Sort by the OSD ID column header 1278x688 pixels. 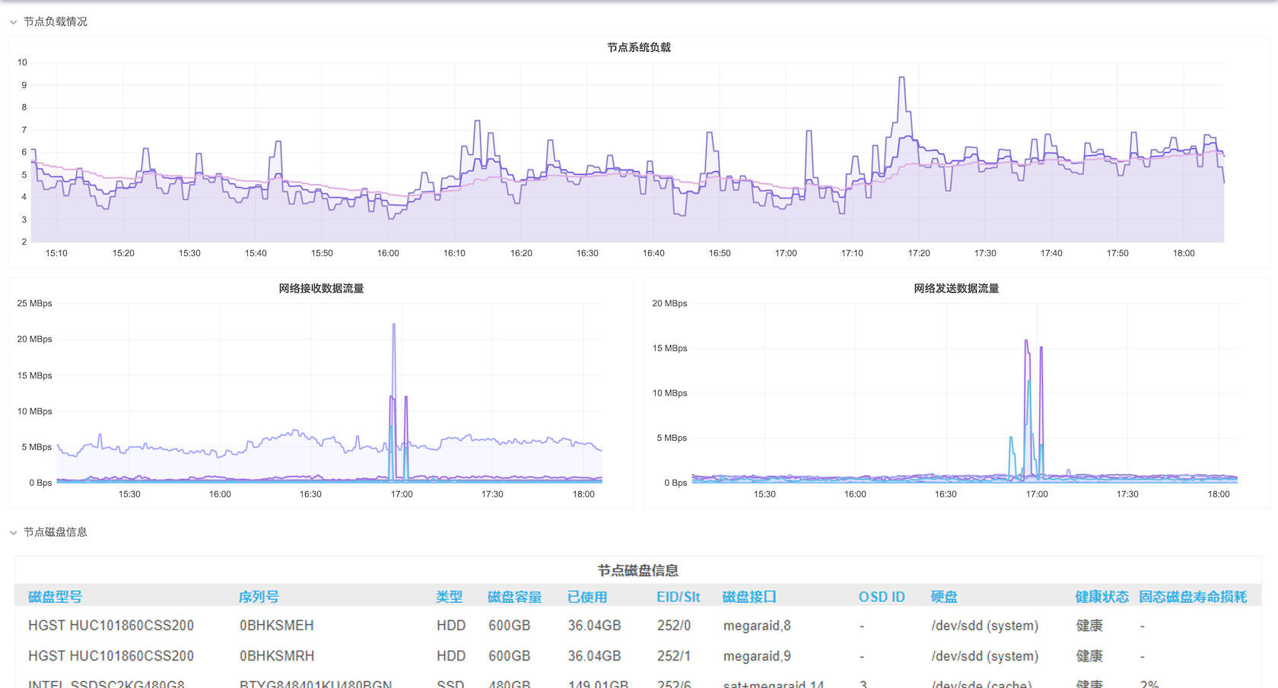pos(882,597)
